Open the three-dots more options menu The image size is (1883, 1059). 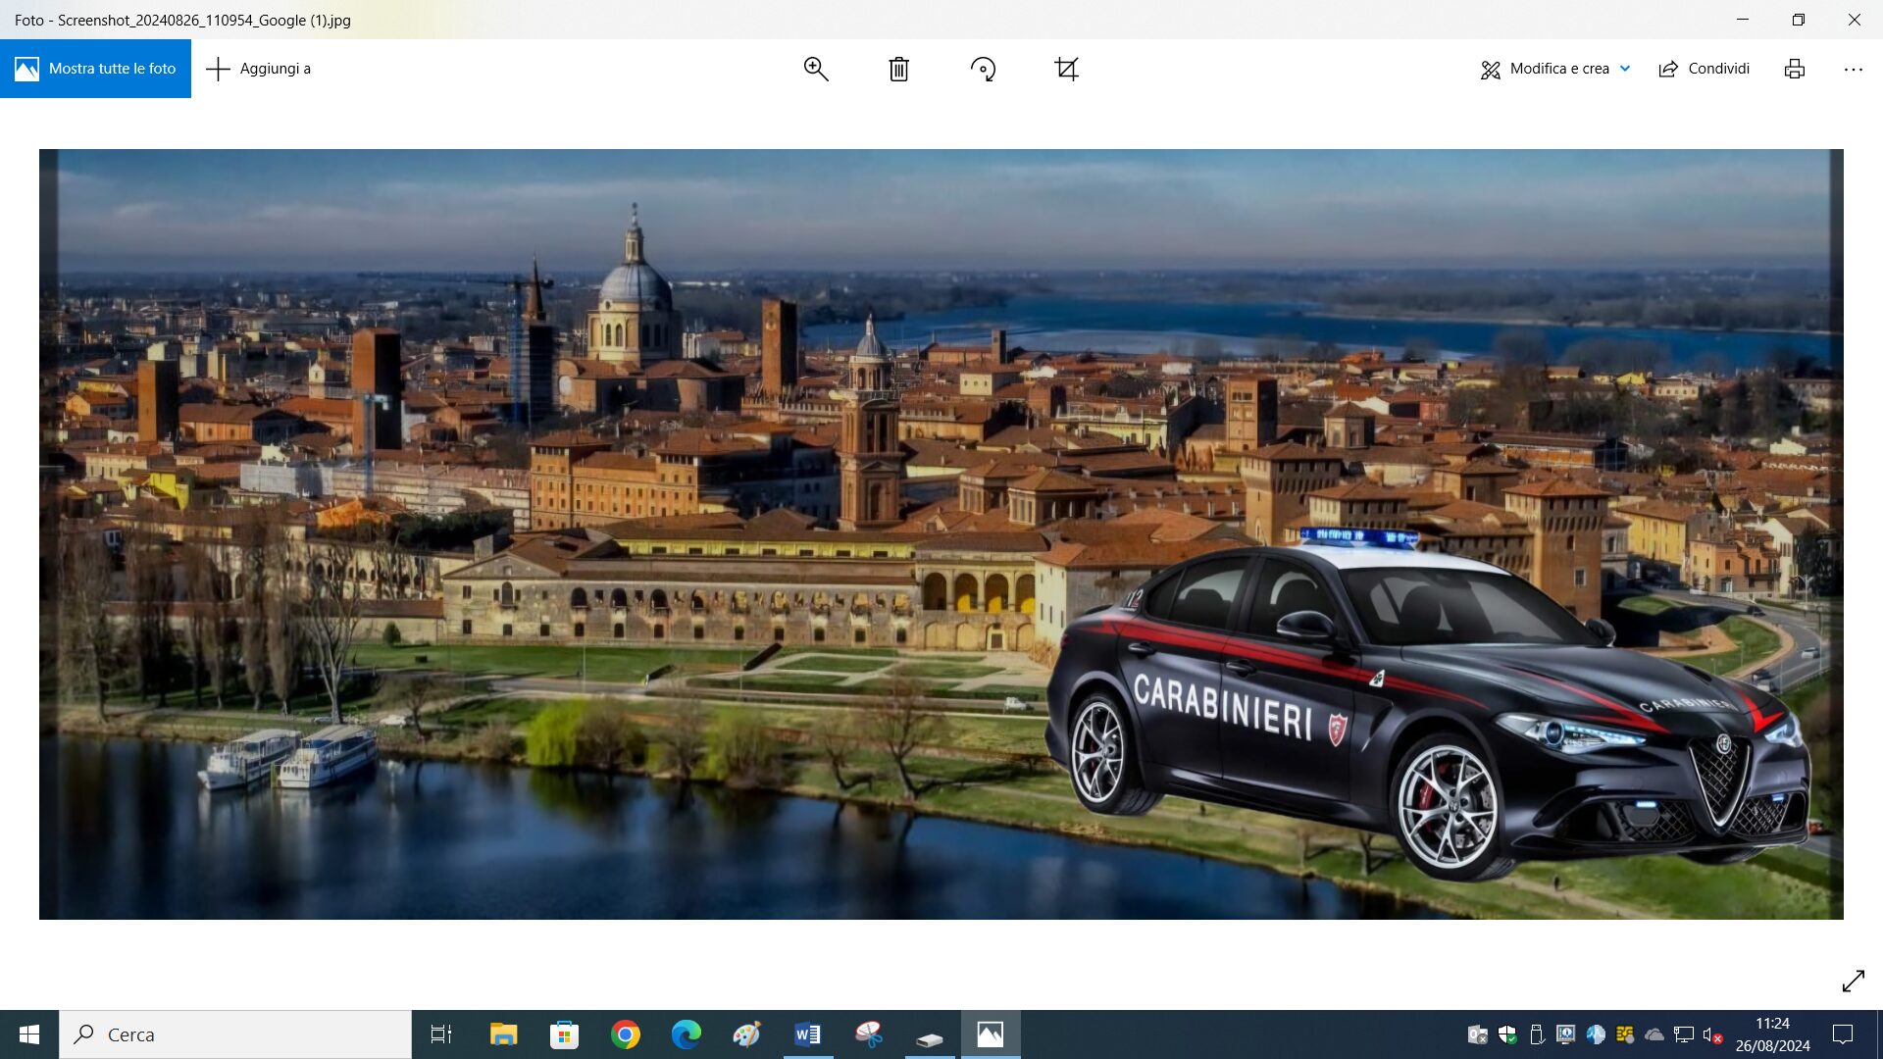[x=1854, y=69]
